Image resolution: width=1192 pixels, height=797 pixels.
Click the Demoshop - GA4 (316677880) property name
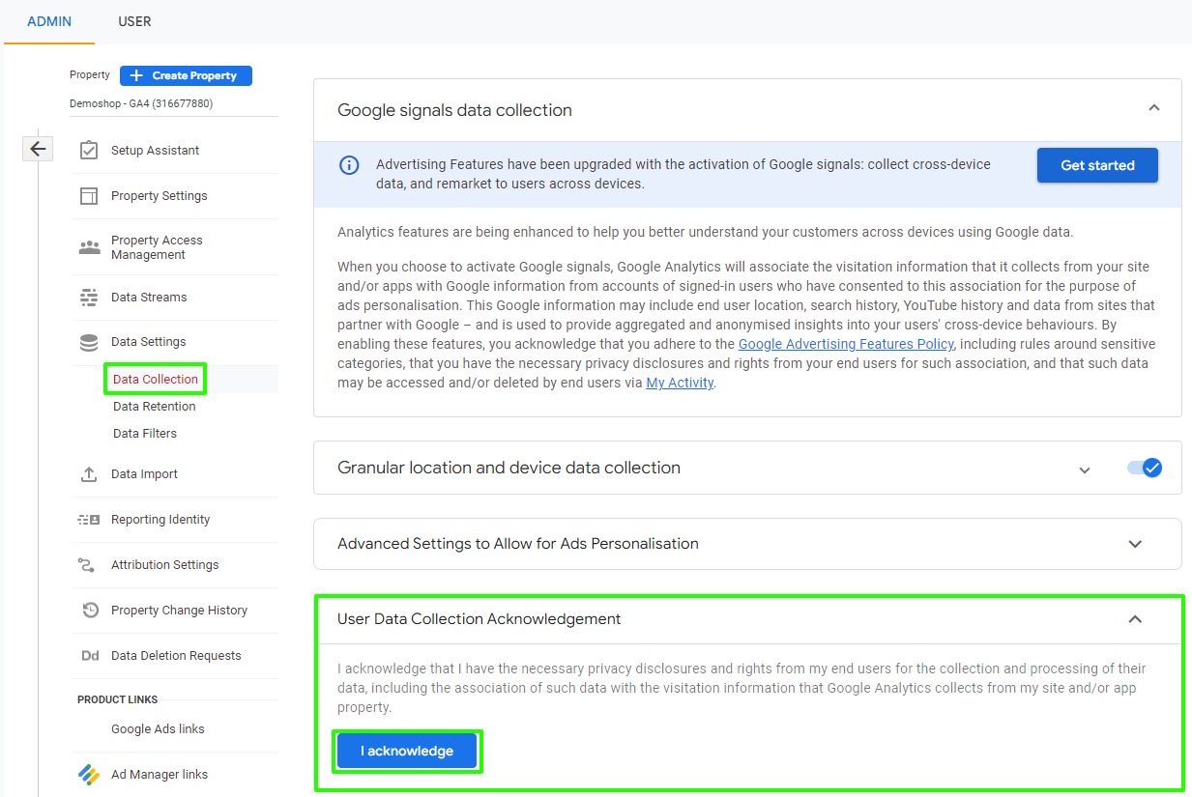pyautogui.click(x=141, y=103)
